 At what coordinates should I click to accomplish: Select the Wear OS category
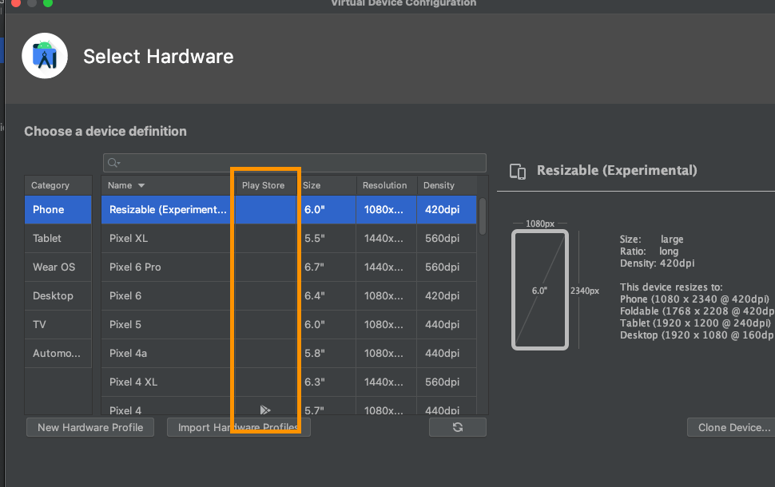[58, 267]
